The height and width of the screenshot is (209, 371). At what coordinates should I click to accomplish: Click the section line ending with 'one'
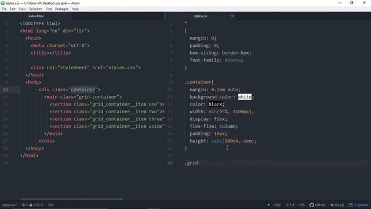pyautogui.click(x=107, y=105)
